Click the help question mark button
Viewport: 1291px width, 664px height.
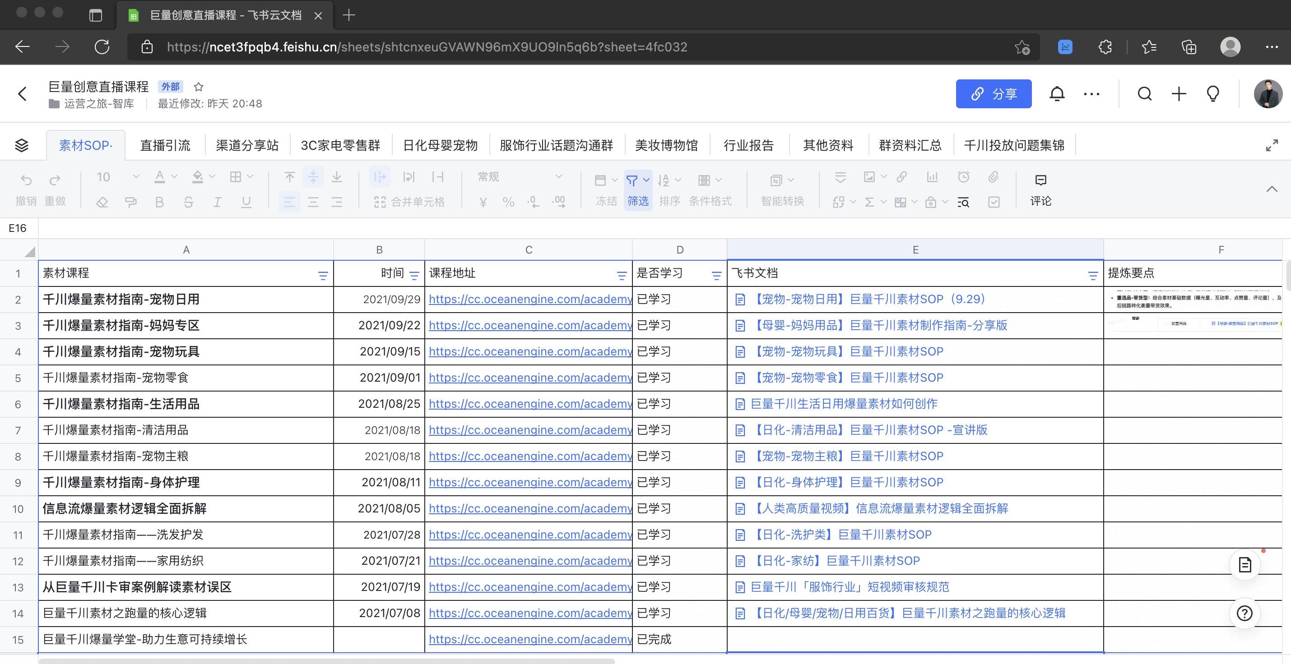coord(1245,613)
